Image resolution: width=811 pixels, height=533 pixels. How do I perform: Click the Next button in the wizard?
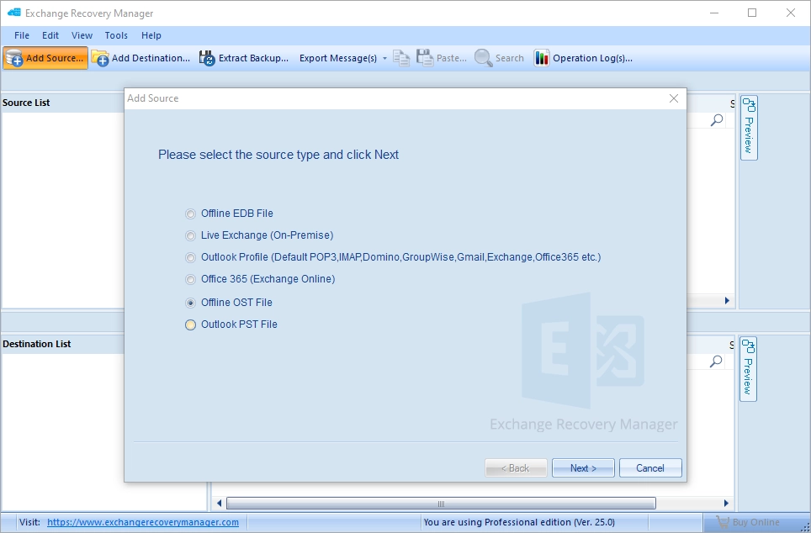coord(583,468)
